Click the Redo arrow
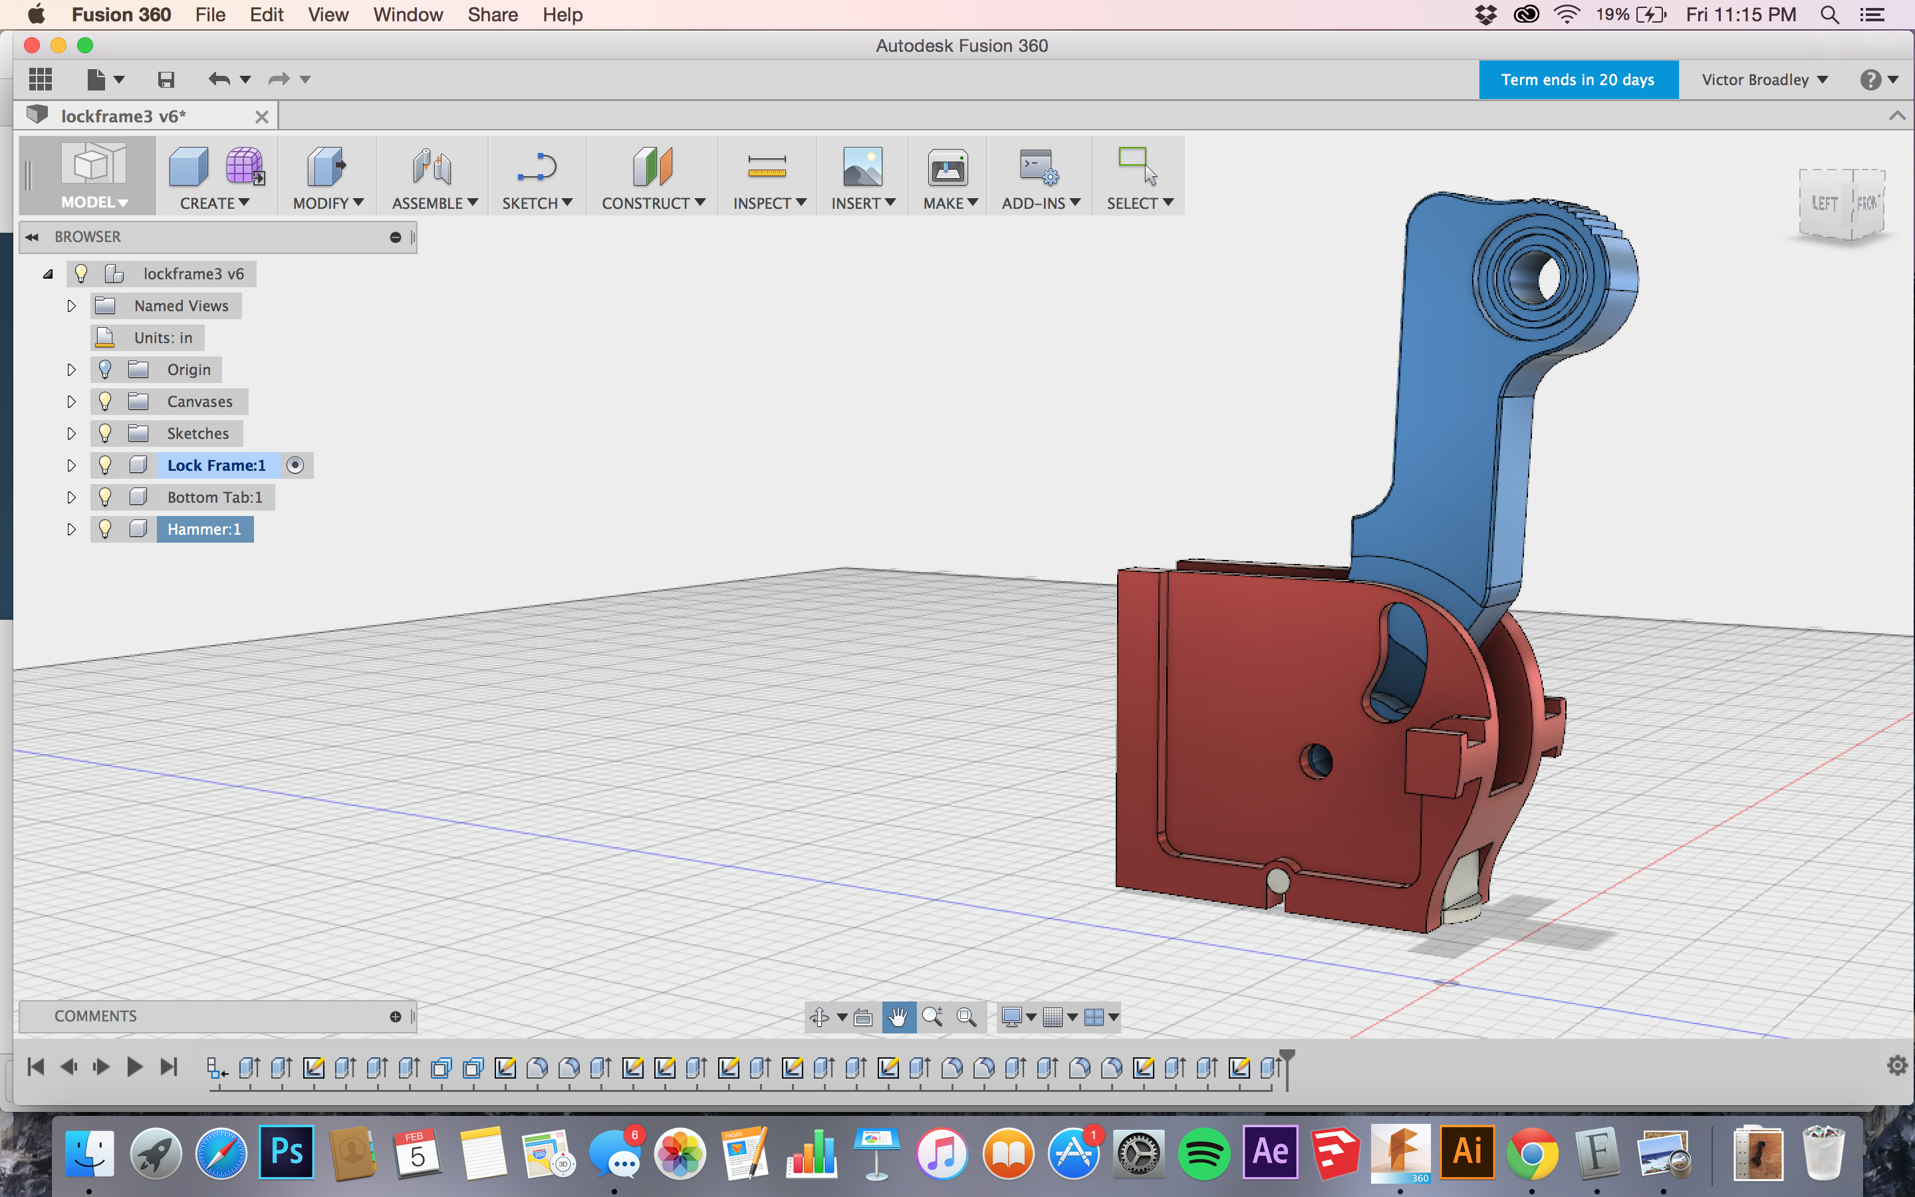The image size is (1915, 1197). [x=279, y=79]
